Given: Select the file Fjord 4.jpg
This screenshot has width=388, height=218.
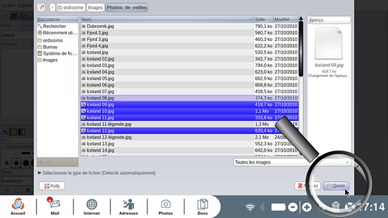Looking at the screenshot, I should point(190,46).
